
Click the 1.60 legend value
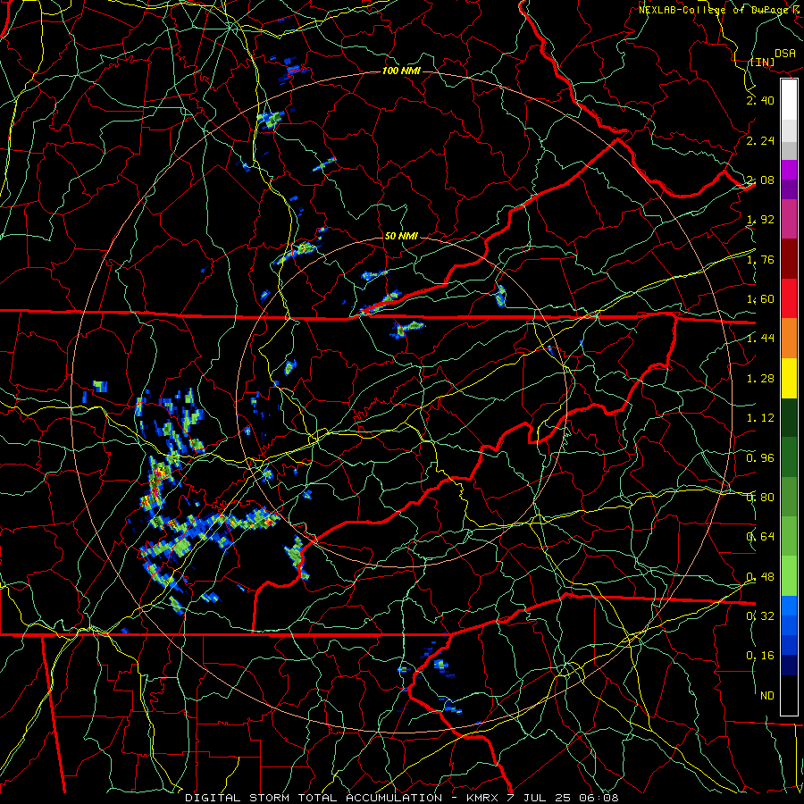[760, 299]
